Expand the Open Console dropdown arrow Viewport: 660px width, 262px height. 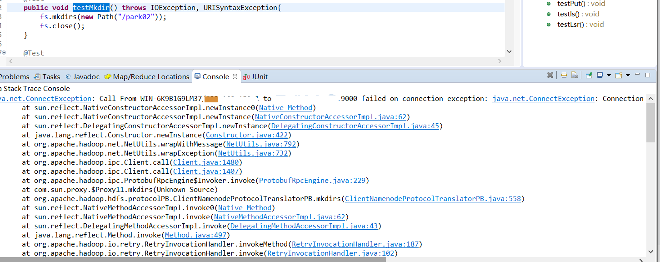pos(628,76)
